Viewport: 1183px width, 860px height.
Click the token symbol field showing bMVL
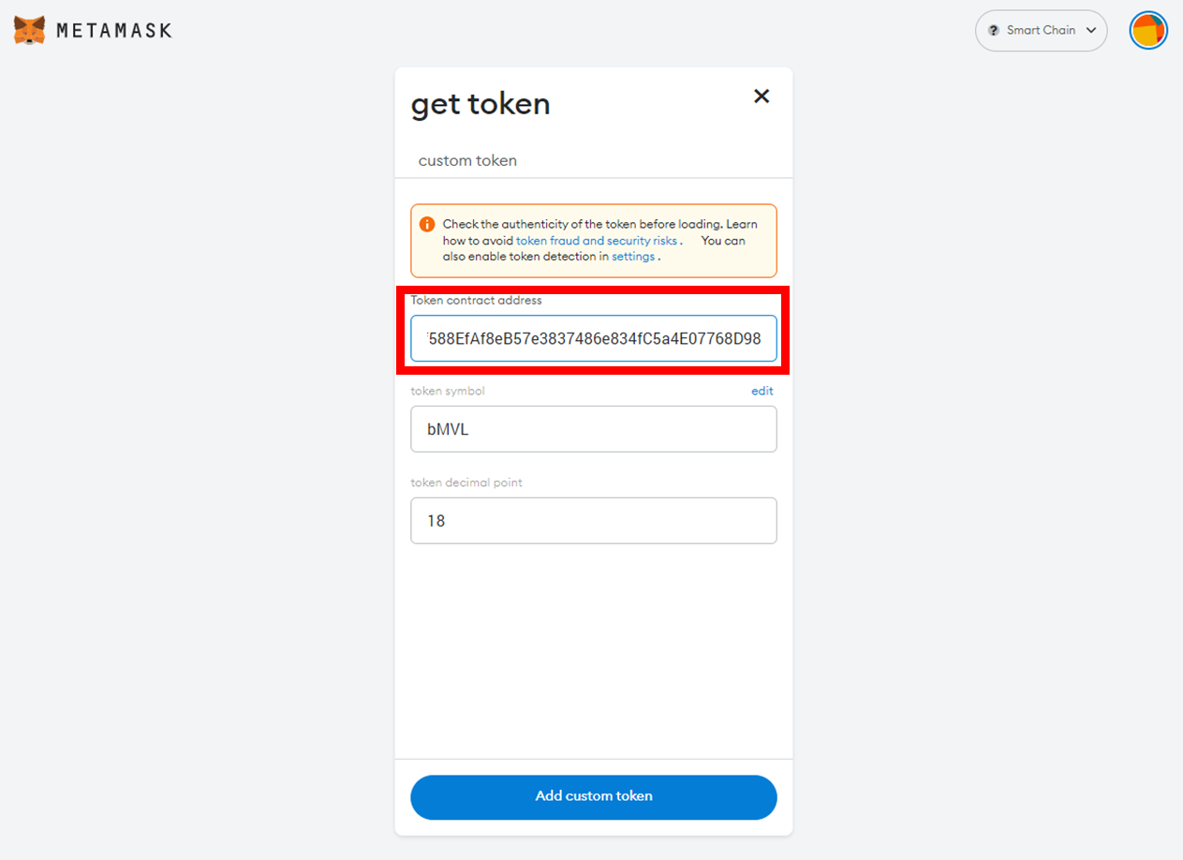593,429
